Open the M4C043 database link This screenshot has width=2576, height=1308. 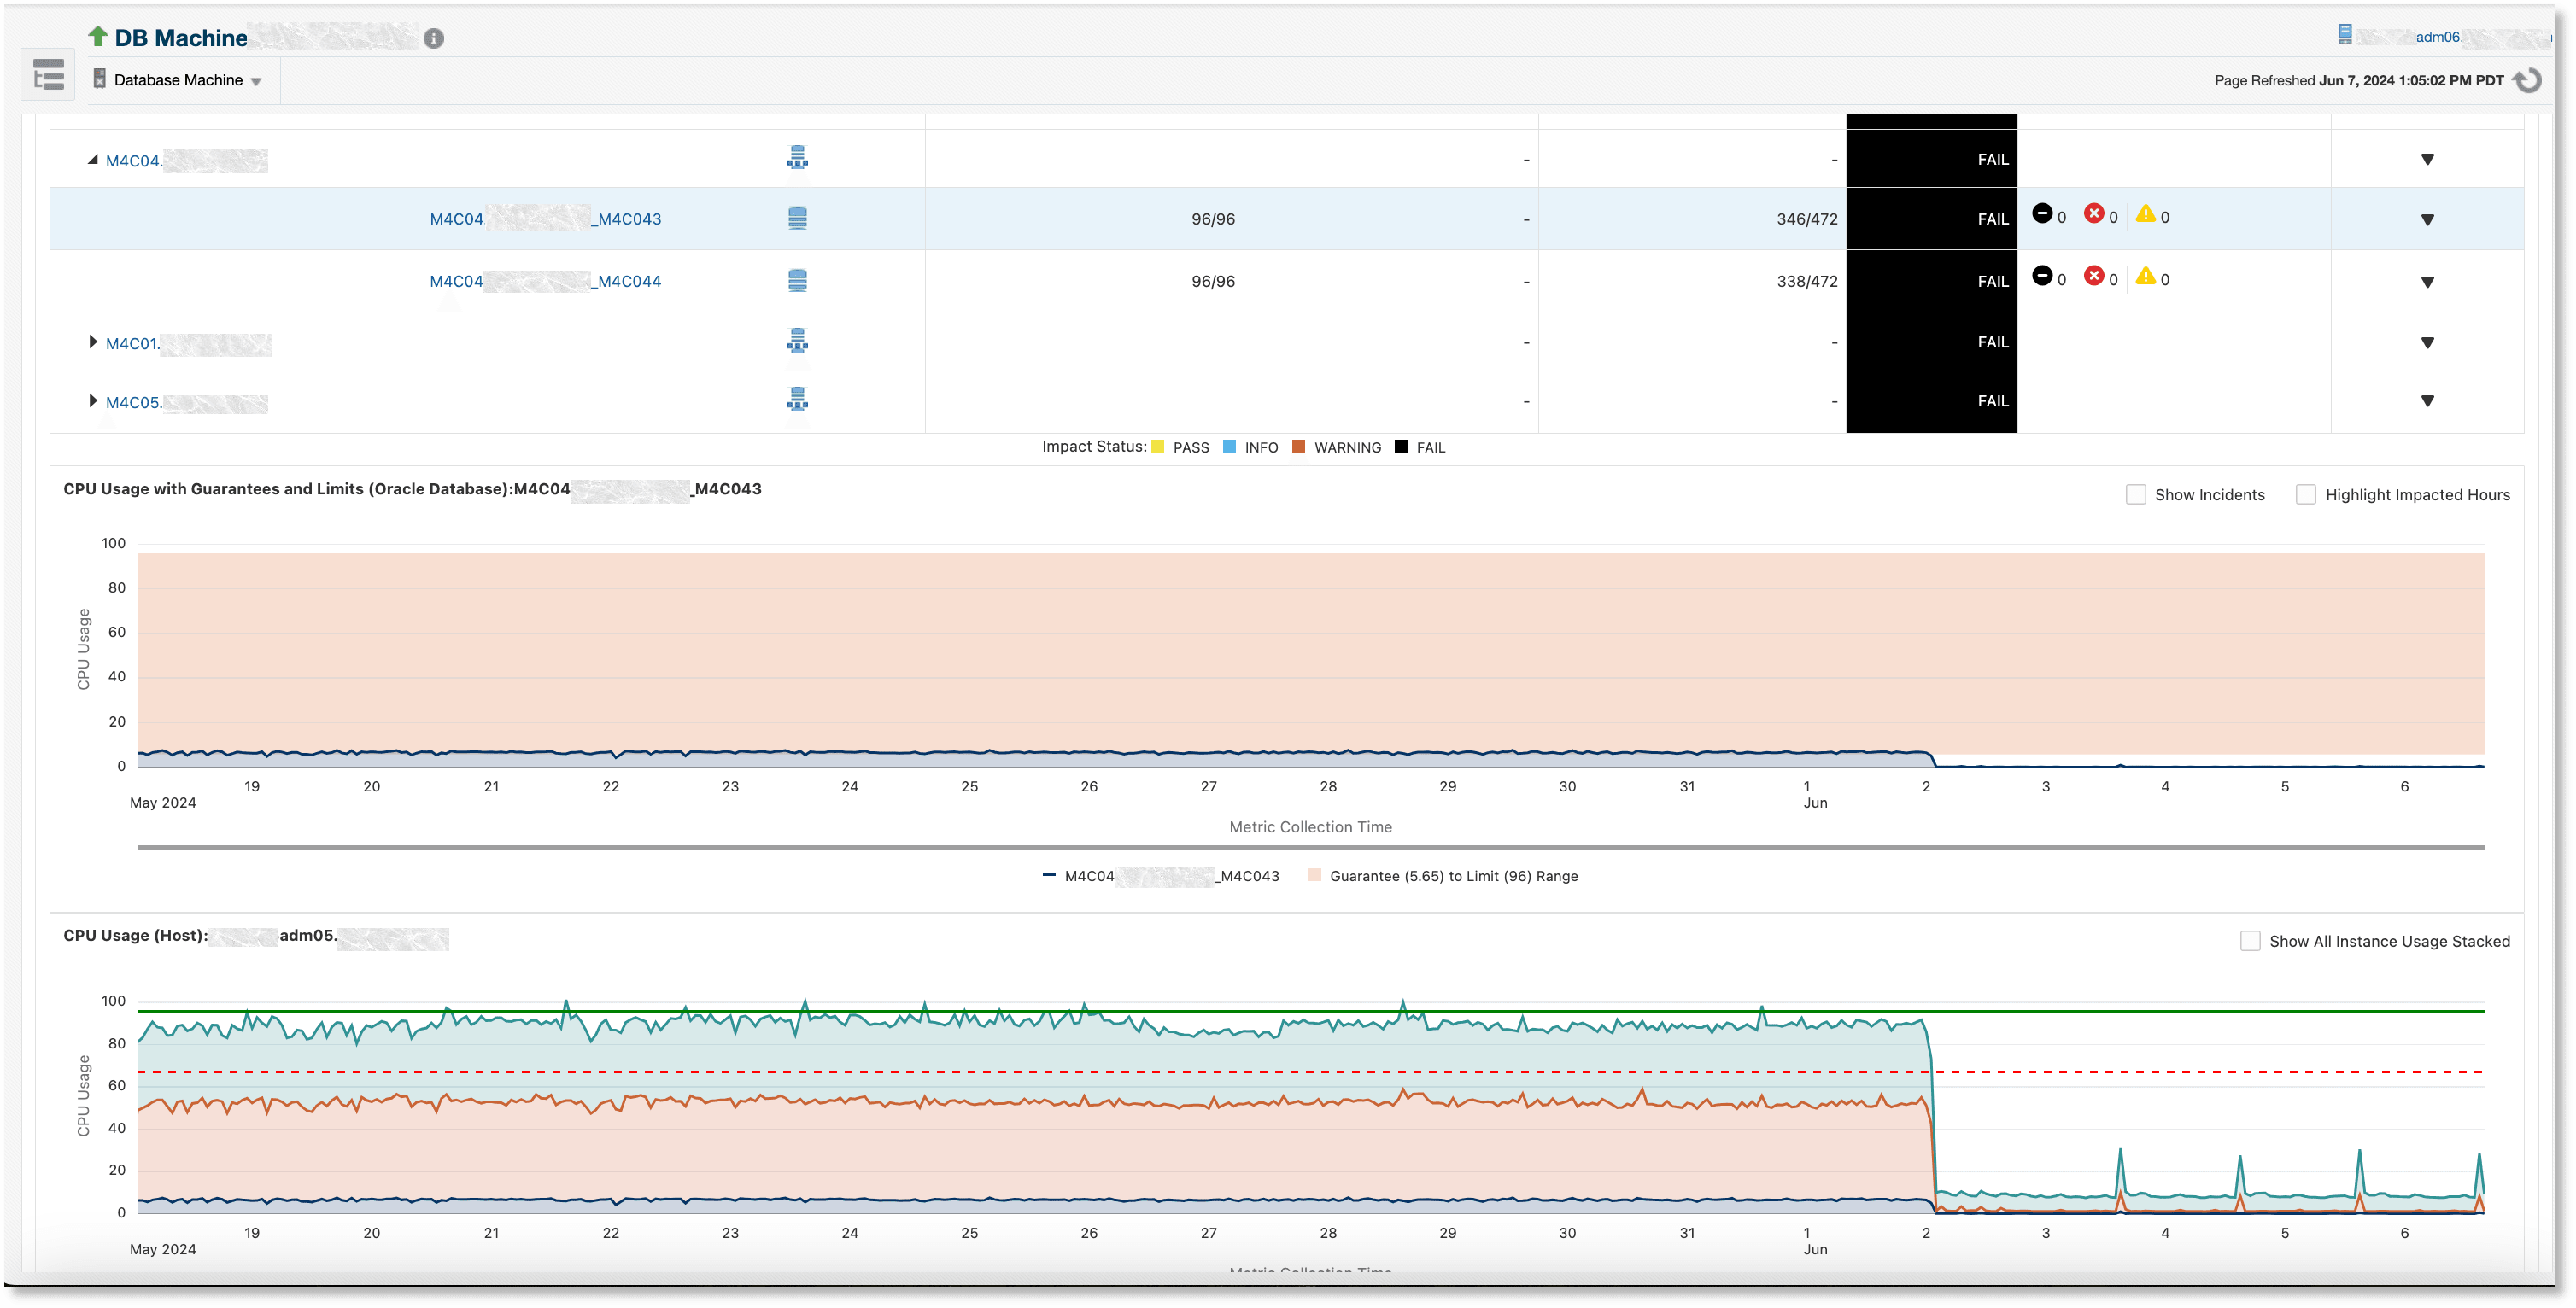coord(545,219)
